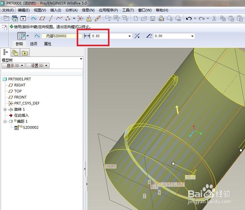The image size is (245, 210).
Task: Click the redo arrow icon
Action: [202, 18]
